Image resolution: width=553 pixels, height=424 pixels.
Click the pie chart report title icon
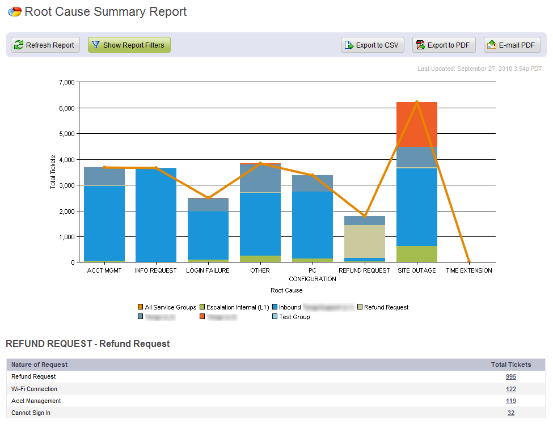point(15,12)
